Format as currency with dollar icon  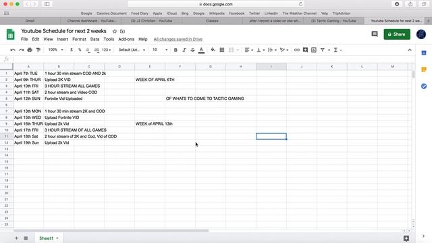pos(72,50)
